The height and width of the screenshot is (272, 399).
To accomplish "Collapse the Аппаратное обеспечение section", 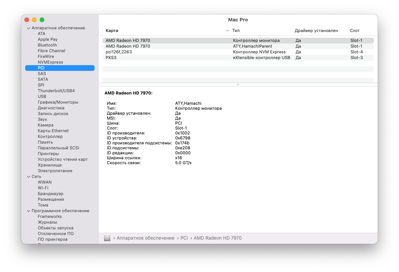I will 29,28.
